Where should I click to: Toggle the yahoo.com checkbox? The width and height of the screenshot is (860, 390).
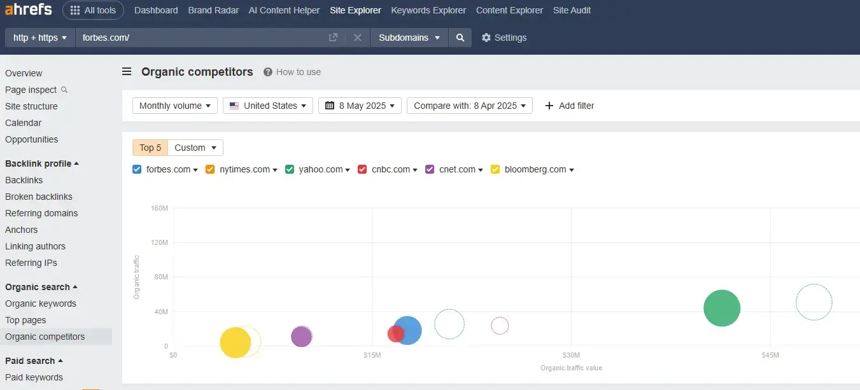tap(290, 169)
